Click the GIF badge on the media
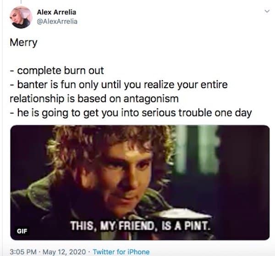The height and width of the screenshot is (256, 275). [x=22, y=231]
